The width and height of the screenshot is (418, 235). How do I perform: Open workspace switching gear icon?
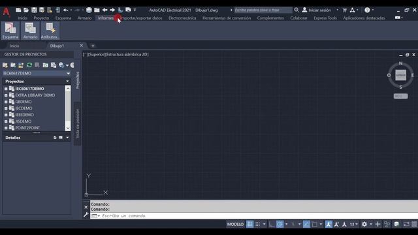[364, 225]
